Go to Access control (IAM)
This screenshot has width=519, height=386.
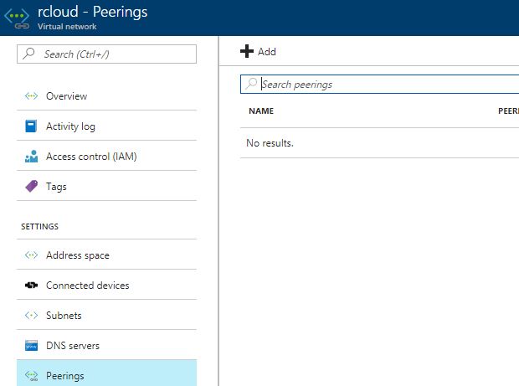coord(106,156)
